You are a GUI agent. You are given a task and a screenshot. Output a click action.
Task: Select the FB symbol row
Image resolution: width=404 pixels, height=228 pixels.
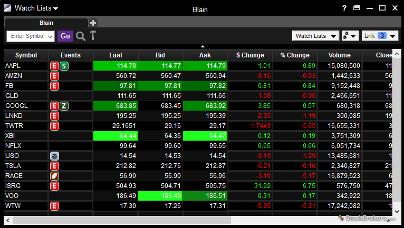[198, 86]
